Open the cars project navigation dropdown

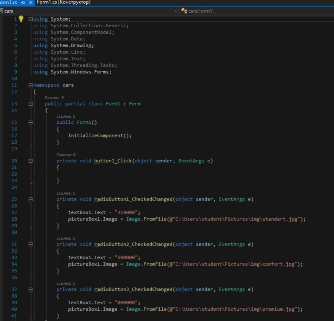tap(176, 11)
